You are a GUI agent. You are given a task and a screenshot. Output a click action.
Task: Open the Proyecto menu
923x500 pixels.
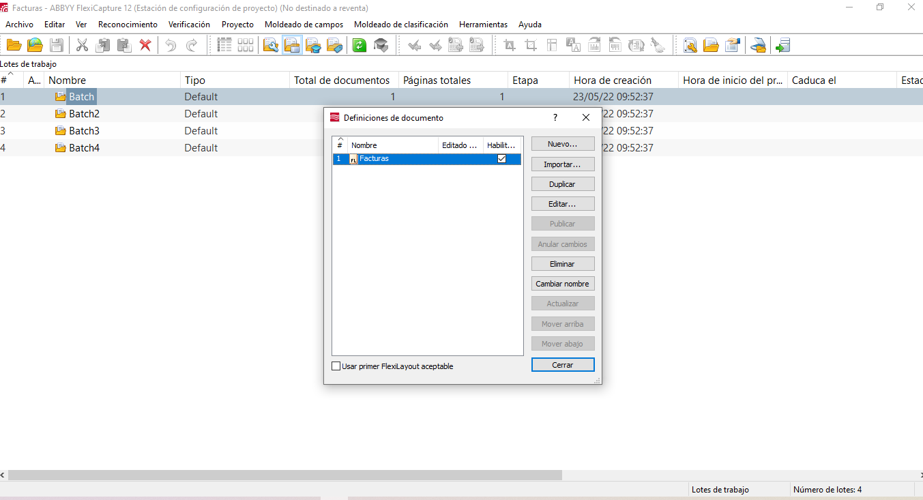(237, 24)
